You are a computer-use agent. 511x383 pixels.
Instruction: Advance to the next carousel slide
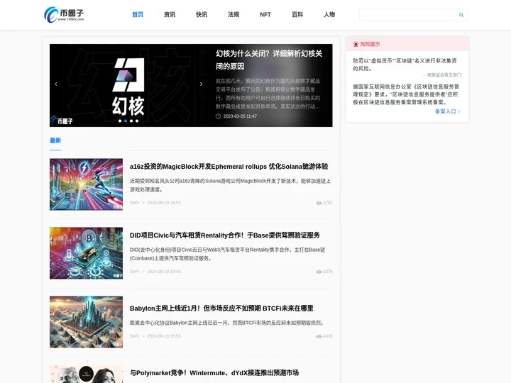[201, 84]
